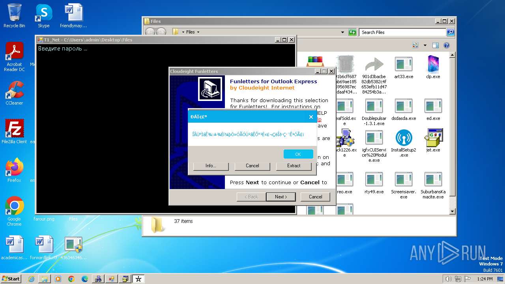Open Acrobat Reader DC desktop shortcut

point(14,57)
